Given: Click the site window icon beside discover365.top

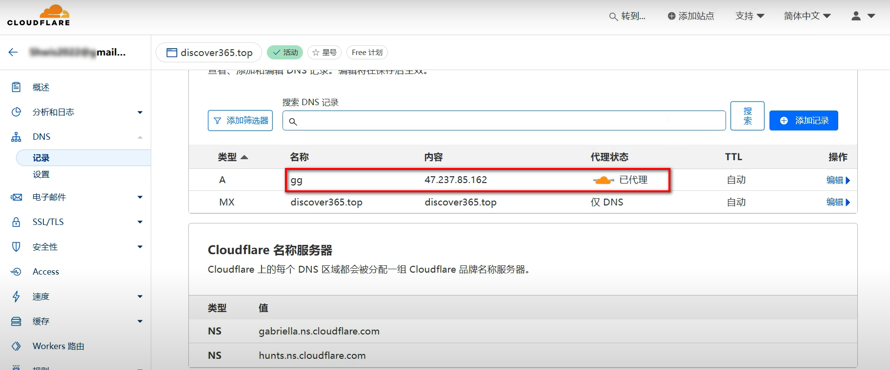Looking at the screenshot, I should 172,53.
